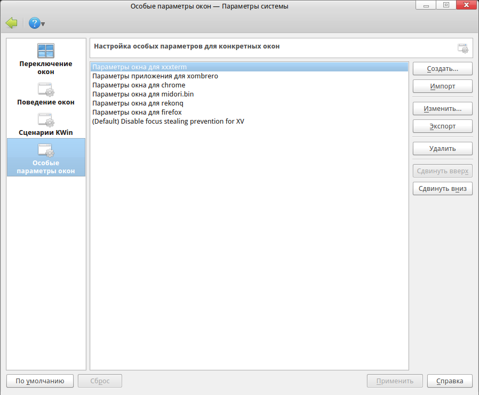This screenshot has width=479, height=395.
Task: Open Сценарии KWin sidebar section
Action: 46,125
